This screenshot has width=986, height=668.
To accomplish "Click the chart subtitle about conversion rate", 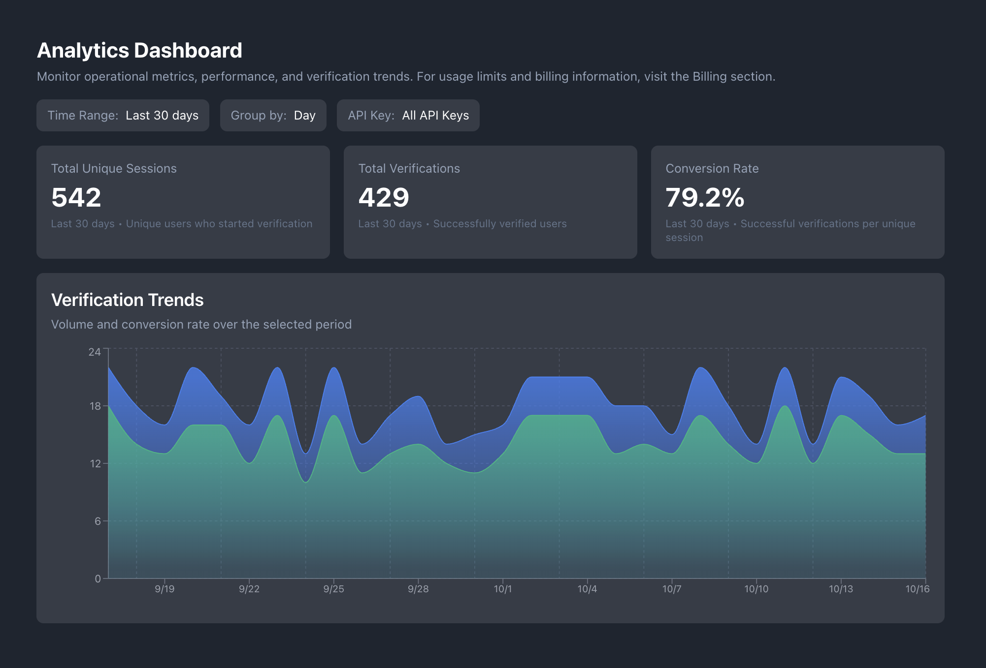I will click(x=201, y=325).
